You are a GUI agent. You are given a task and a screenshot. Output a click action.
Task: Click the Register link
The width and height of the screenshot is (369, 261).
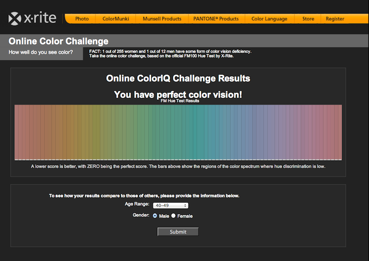point(335,19)
